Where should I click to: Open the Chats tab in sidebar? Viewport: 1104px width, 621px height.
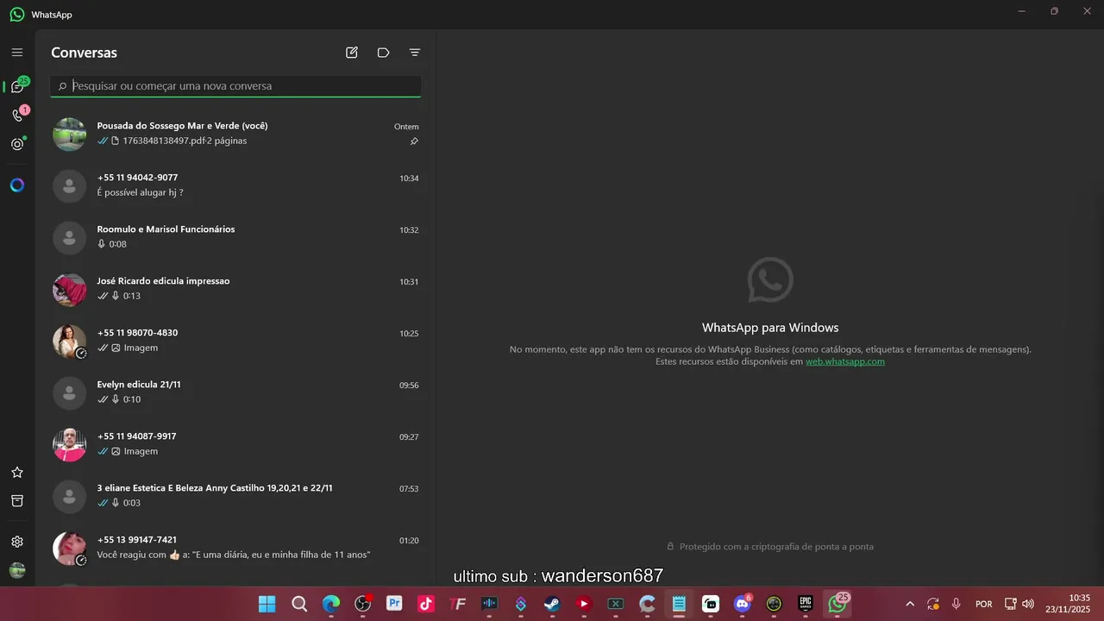click(17, 86)
